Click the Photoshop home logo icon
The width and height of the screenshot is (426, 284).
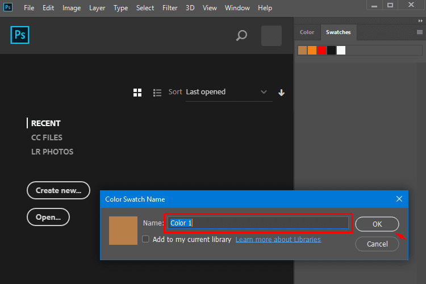(20, 35)
